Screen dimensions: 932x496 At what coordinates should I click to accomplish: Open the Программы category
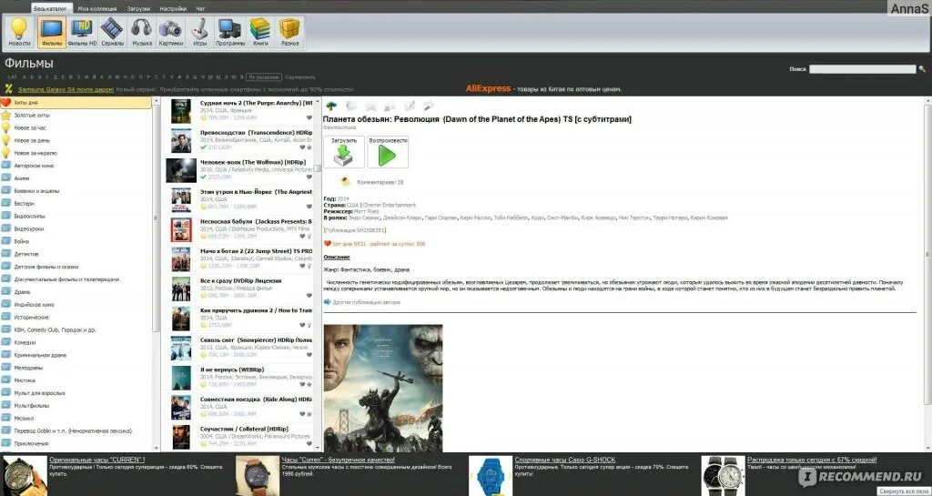(x=230, y=32)
